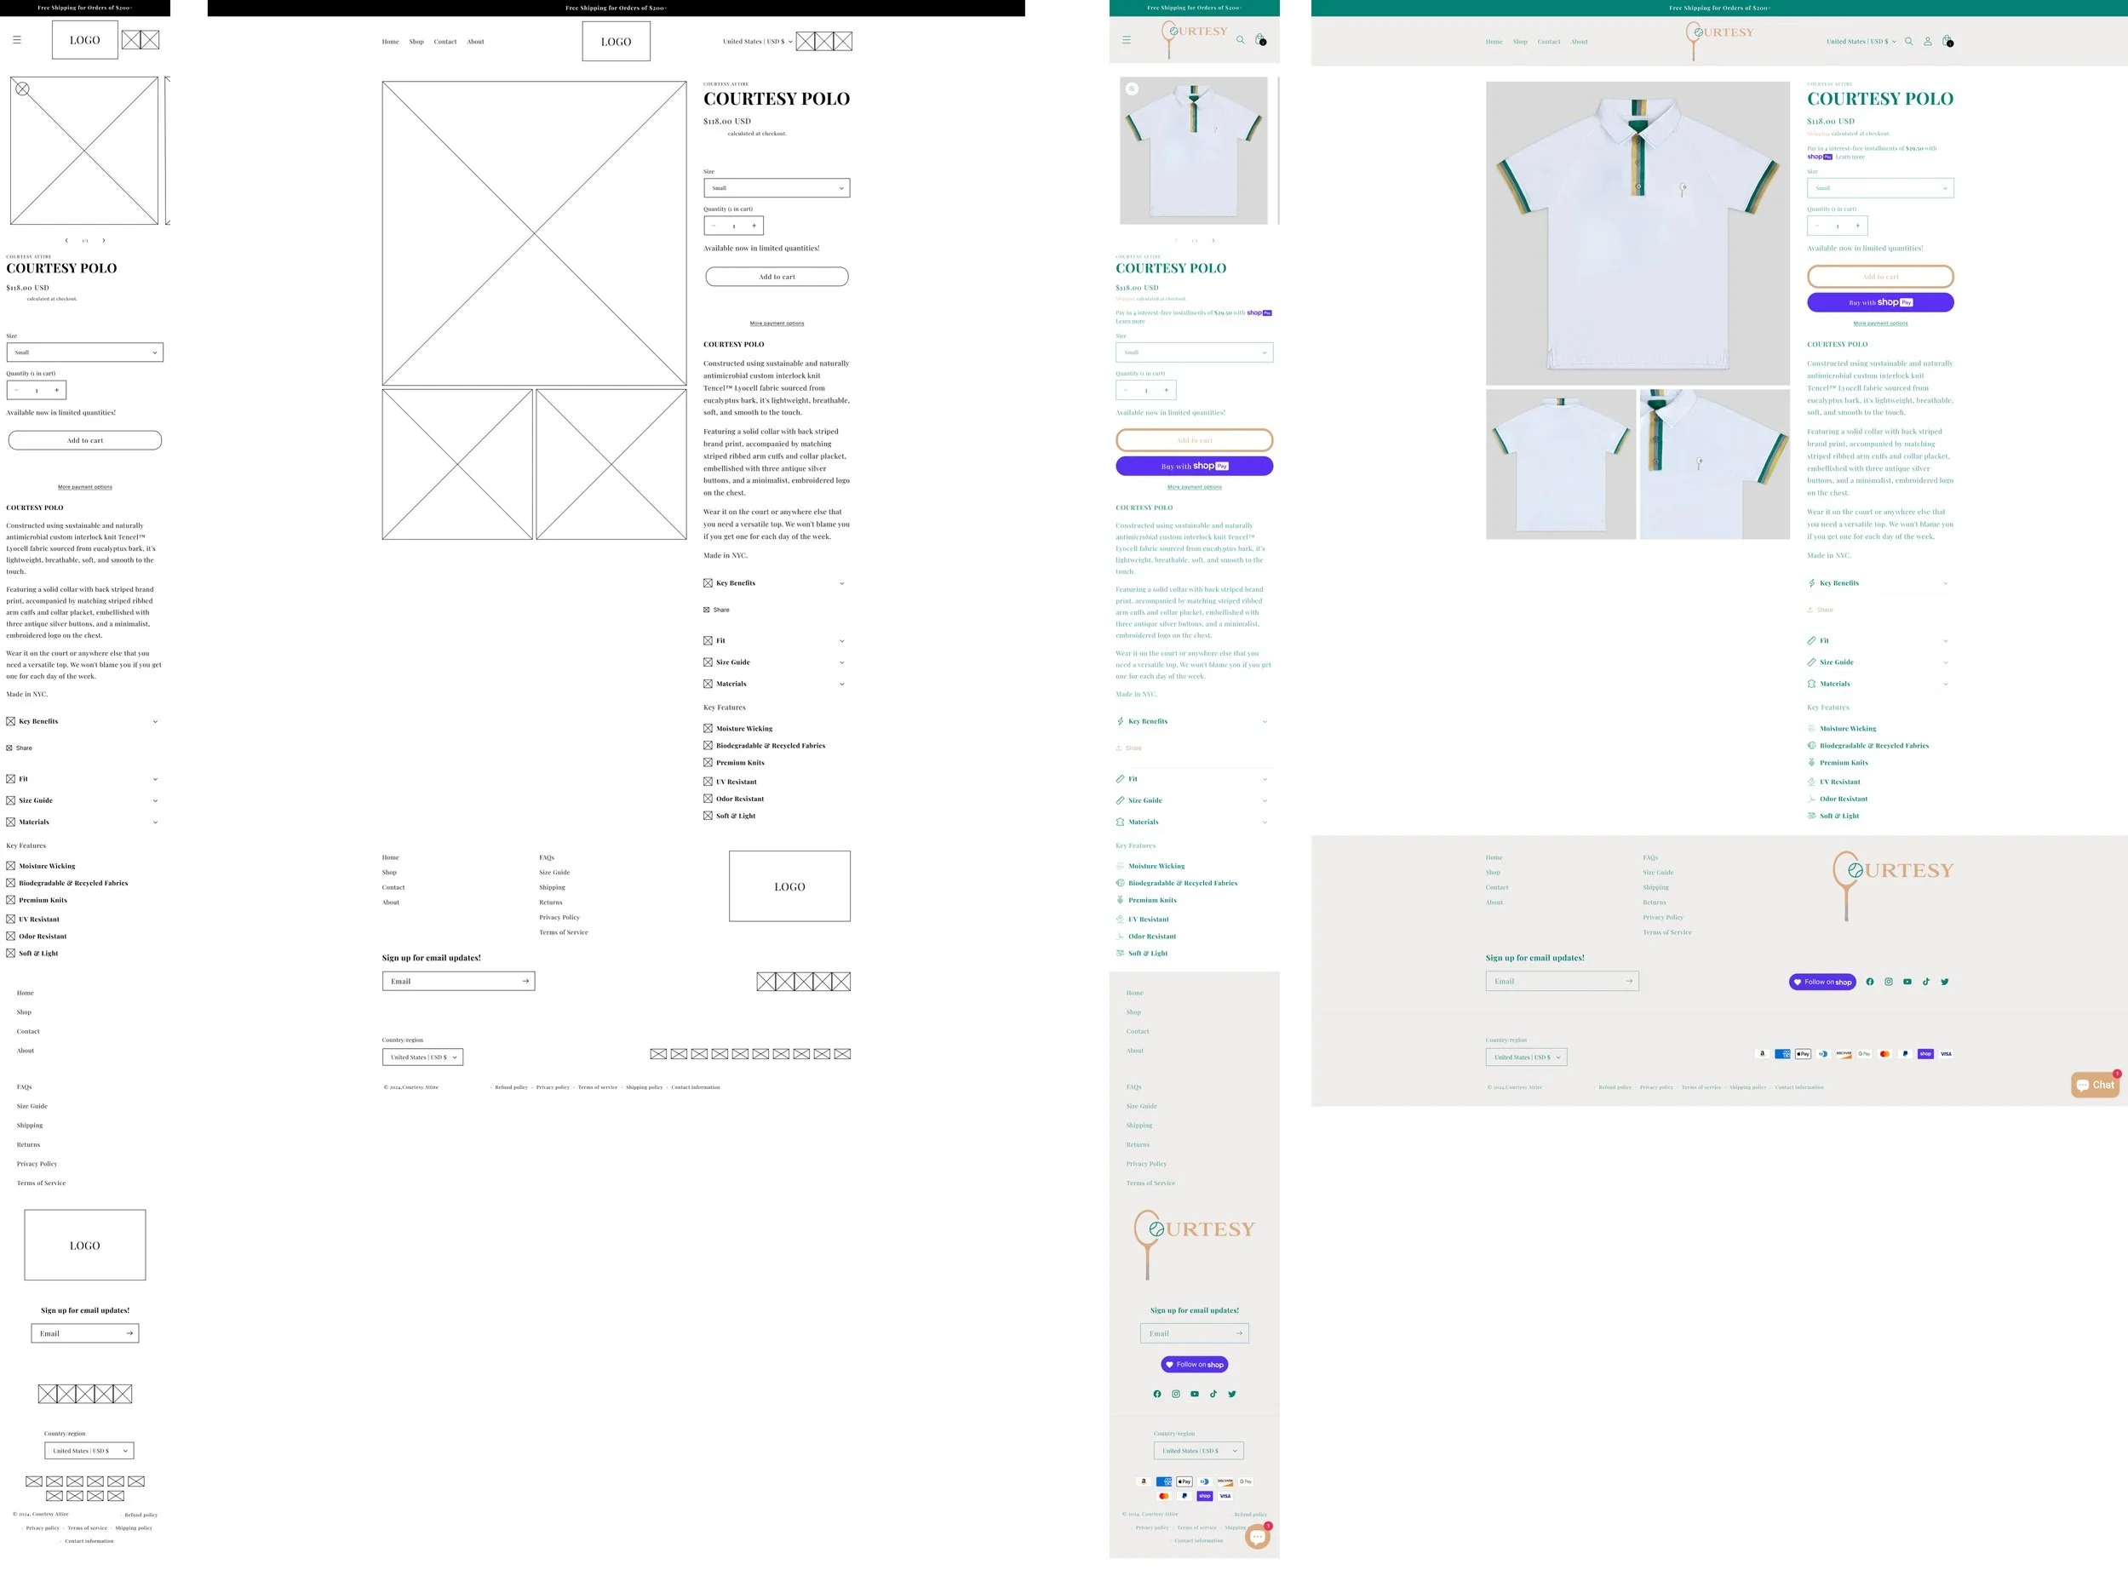
Task: Open Size dropdown on colored desktop page
Action: point(1880,188)
